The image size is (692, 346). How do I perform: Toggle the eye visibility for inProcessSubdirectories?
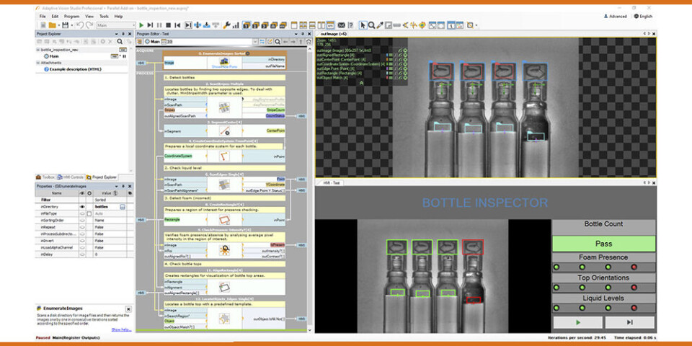coord(82,234)
